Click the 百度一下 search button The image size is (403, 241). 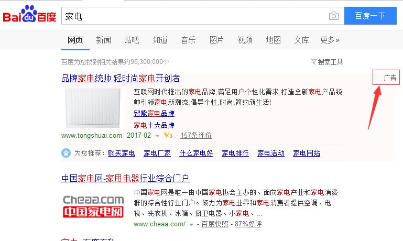point(371,16)
